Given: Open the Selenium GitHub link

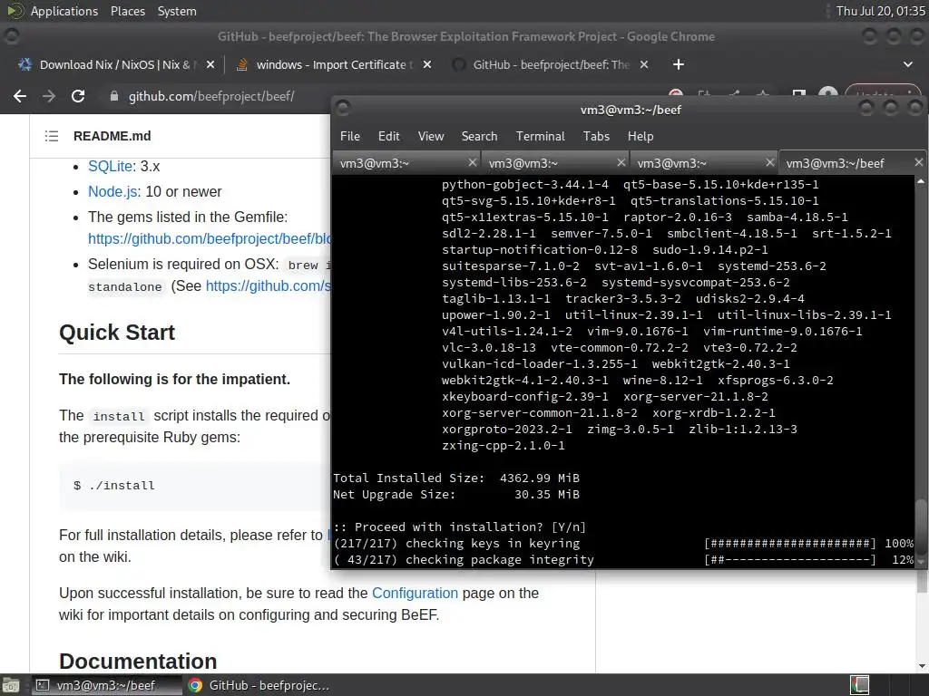Looking at the screenshot, I should click(268, 285).
